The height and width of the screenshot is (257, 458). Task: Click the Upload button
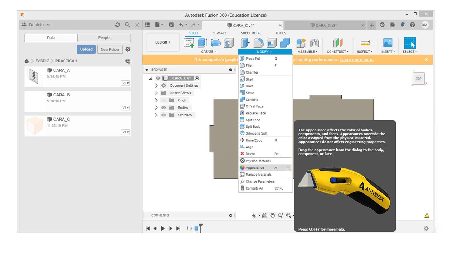pyautogui.click(x=86, y=49)
